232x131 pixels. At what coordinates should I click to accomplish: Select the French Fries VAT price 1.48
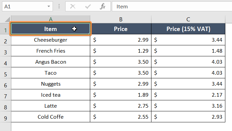point(188,51)
